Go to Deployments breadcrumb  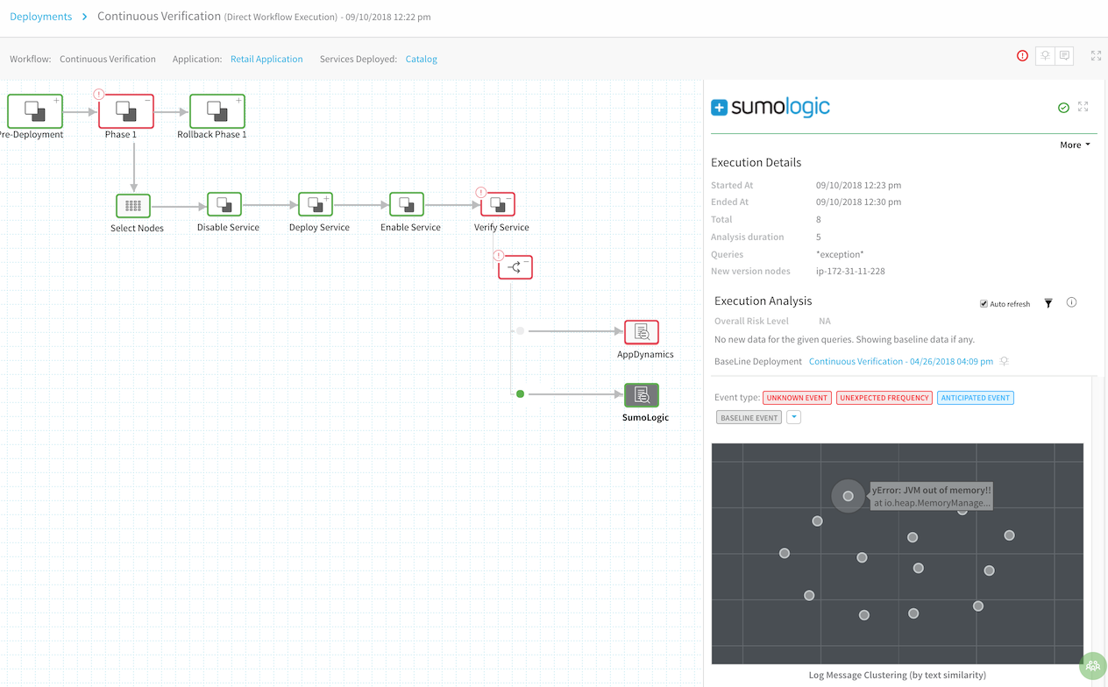pos(40,17)
